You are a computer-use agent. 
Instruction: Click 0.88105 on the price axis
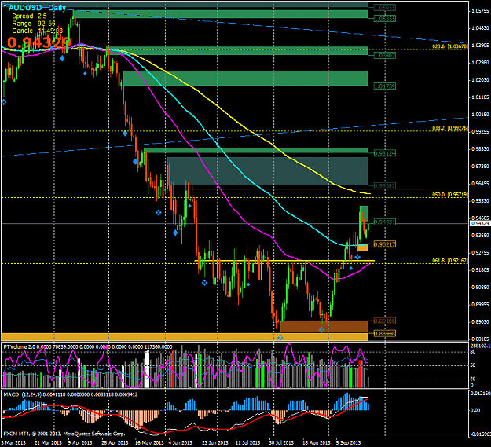480,339
